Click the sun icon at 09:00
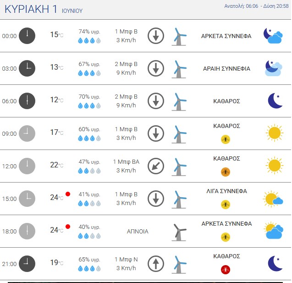The height and width of the screenshot is (283, 292). (x=275, y=133)
